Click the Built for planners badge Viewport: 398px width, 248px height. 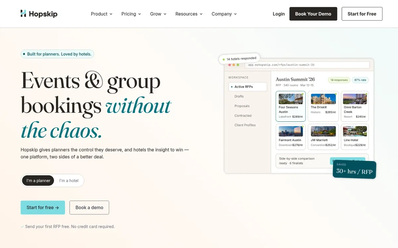(x=57, y=54)
